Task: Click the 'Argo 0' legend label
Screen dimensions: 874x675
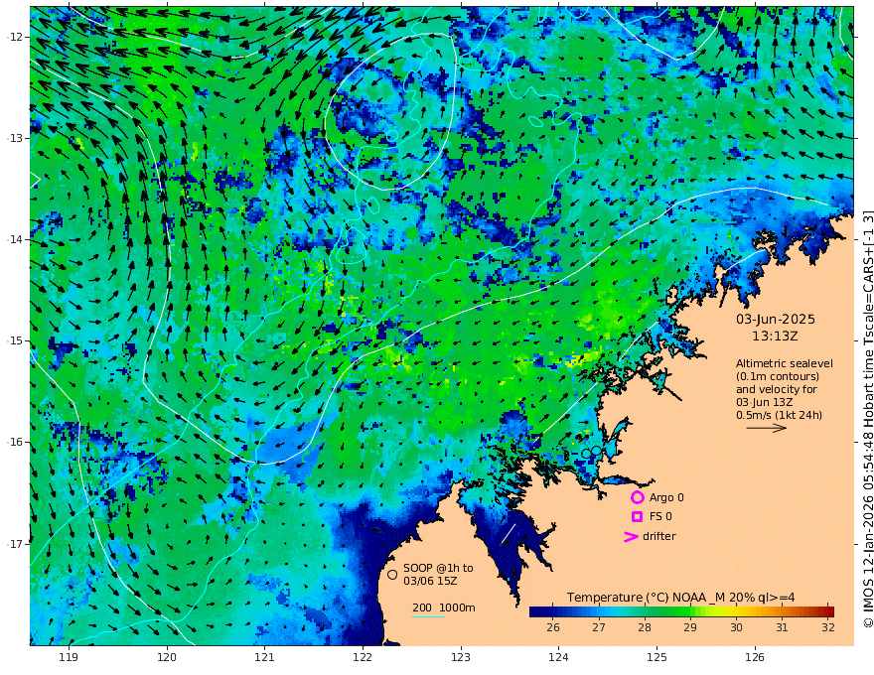Action: tap(666, 497)
